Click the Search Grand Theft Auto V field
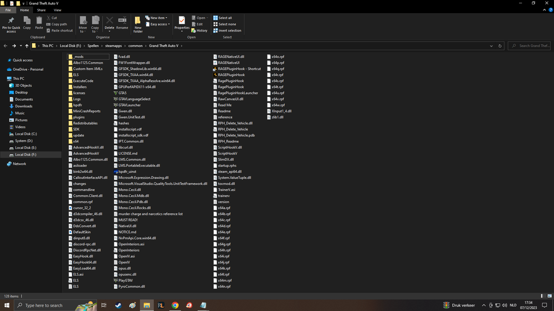This screenshot has width=554, height=311. coord(529,45)
